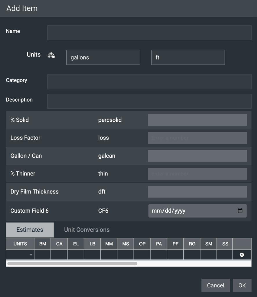Click the Cancel button
Image resolution: width=257 pixels, height=297 pixels.
point(216,285)
